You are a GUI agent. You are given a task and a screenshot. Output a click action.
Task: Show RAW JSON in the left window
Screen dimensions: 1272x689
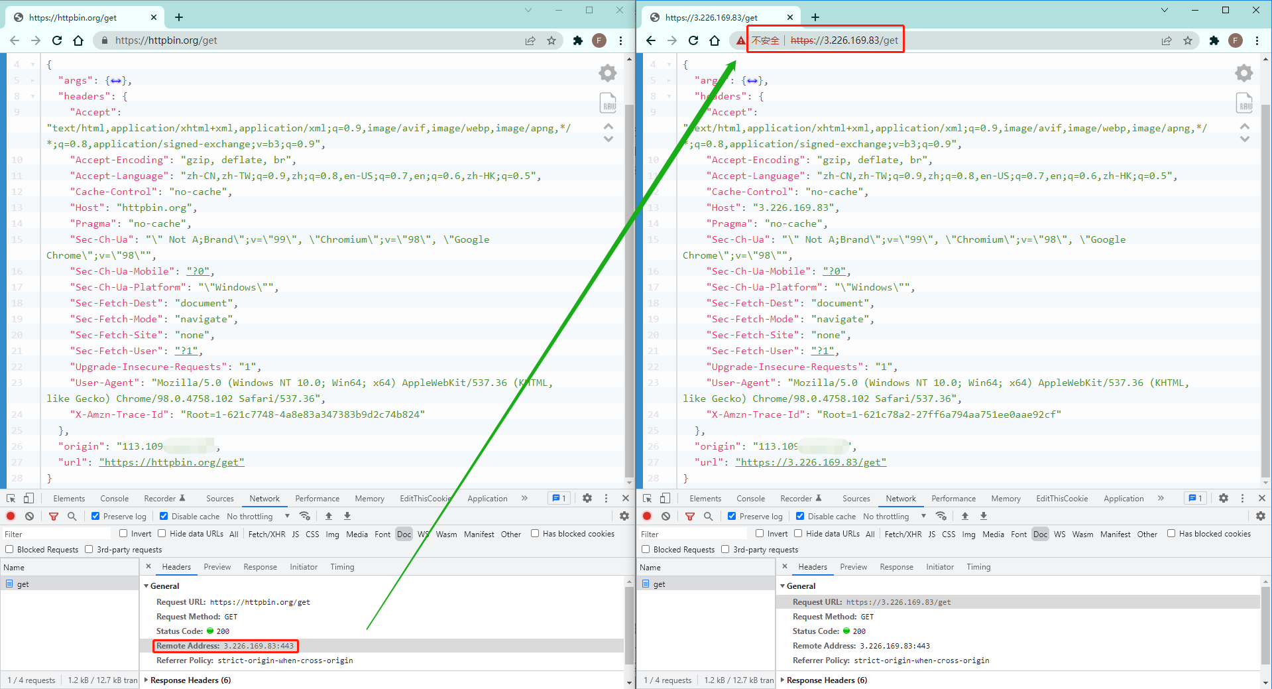click(608, 103)
